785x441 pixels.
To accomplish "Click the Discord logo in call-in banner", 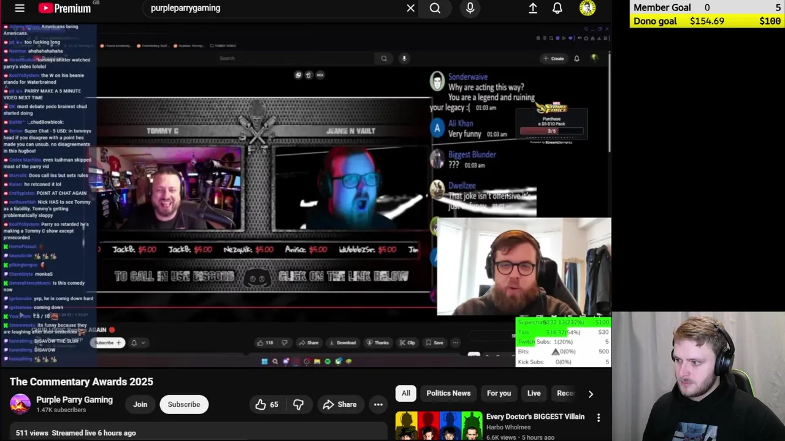I will [257, 277].
